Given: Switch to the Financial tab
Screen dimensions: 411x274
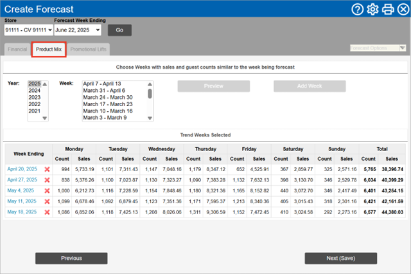Looking at the screenshot, I should click(x=17, y=50).
